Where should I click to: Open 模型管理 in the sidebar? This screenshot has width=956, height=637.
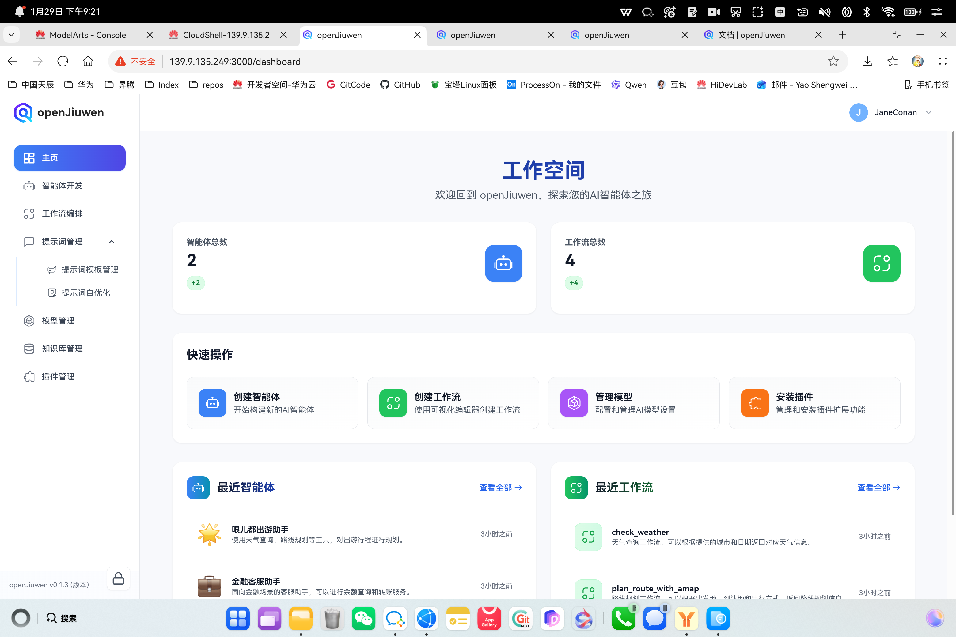tap(58, 321)
